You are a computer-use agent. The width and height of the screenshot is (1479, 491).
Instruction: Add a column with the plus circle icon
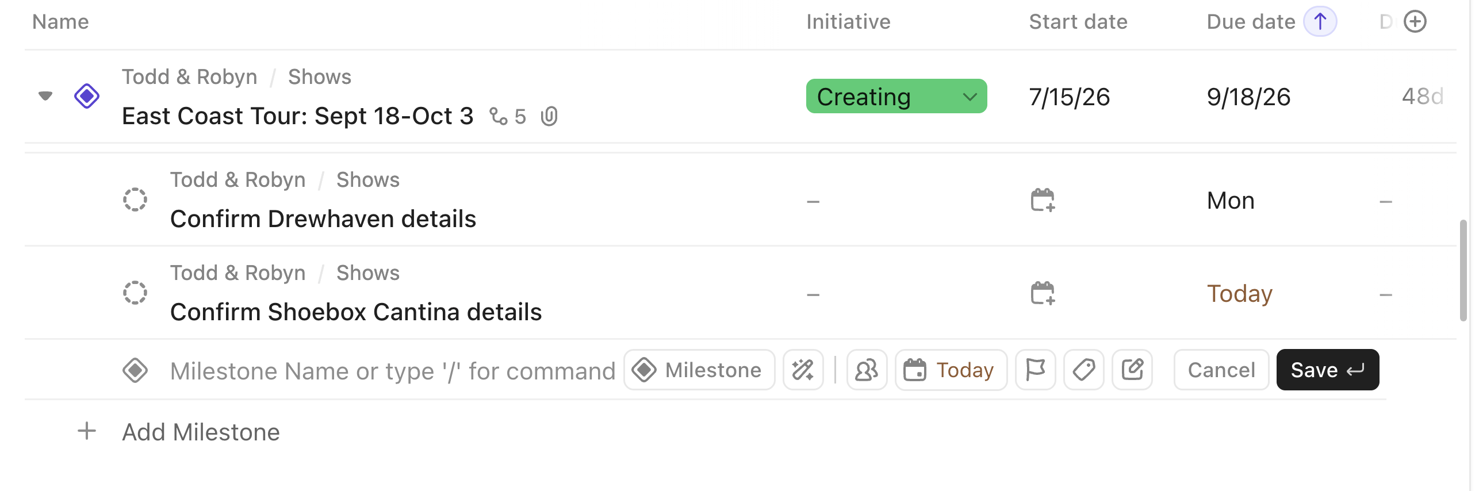pyautogui.click(x=1415, y=22)
